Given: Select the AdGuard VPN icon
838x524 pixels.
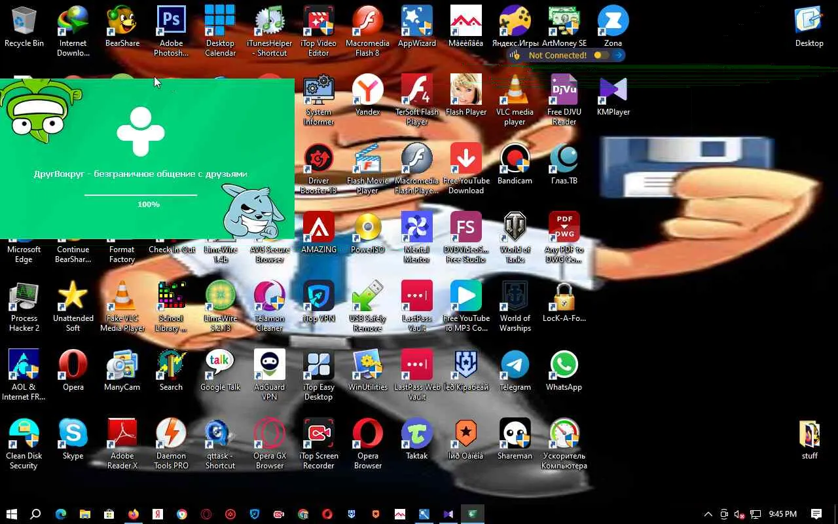Looking at the screenshot, I should point(269,375).
